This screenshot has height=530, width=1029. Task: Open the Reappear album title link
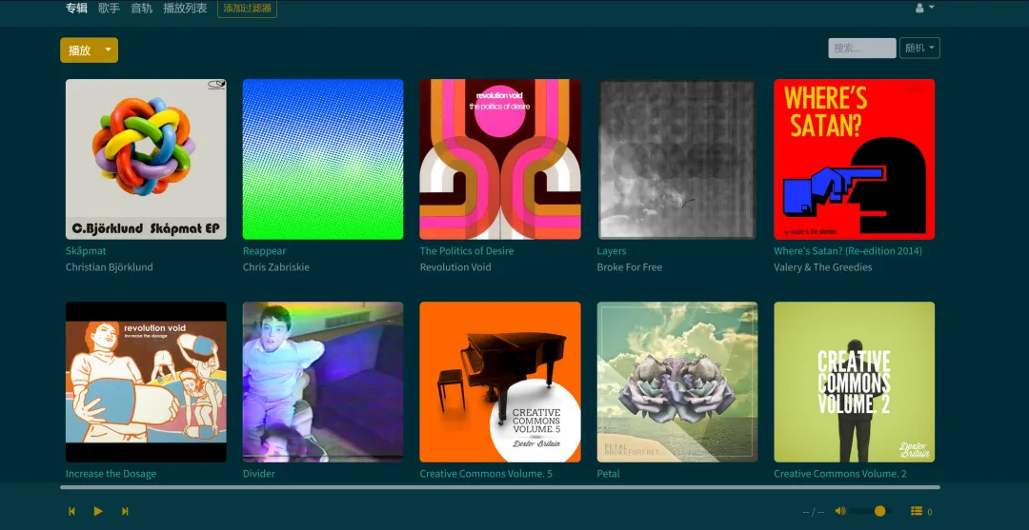pyautogui.click(x=265, y=251)
